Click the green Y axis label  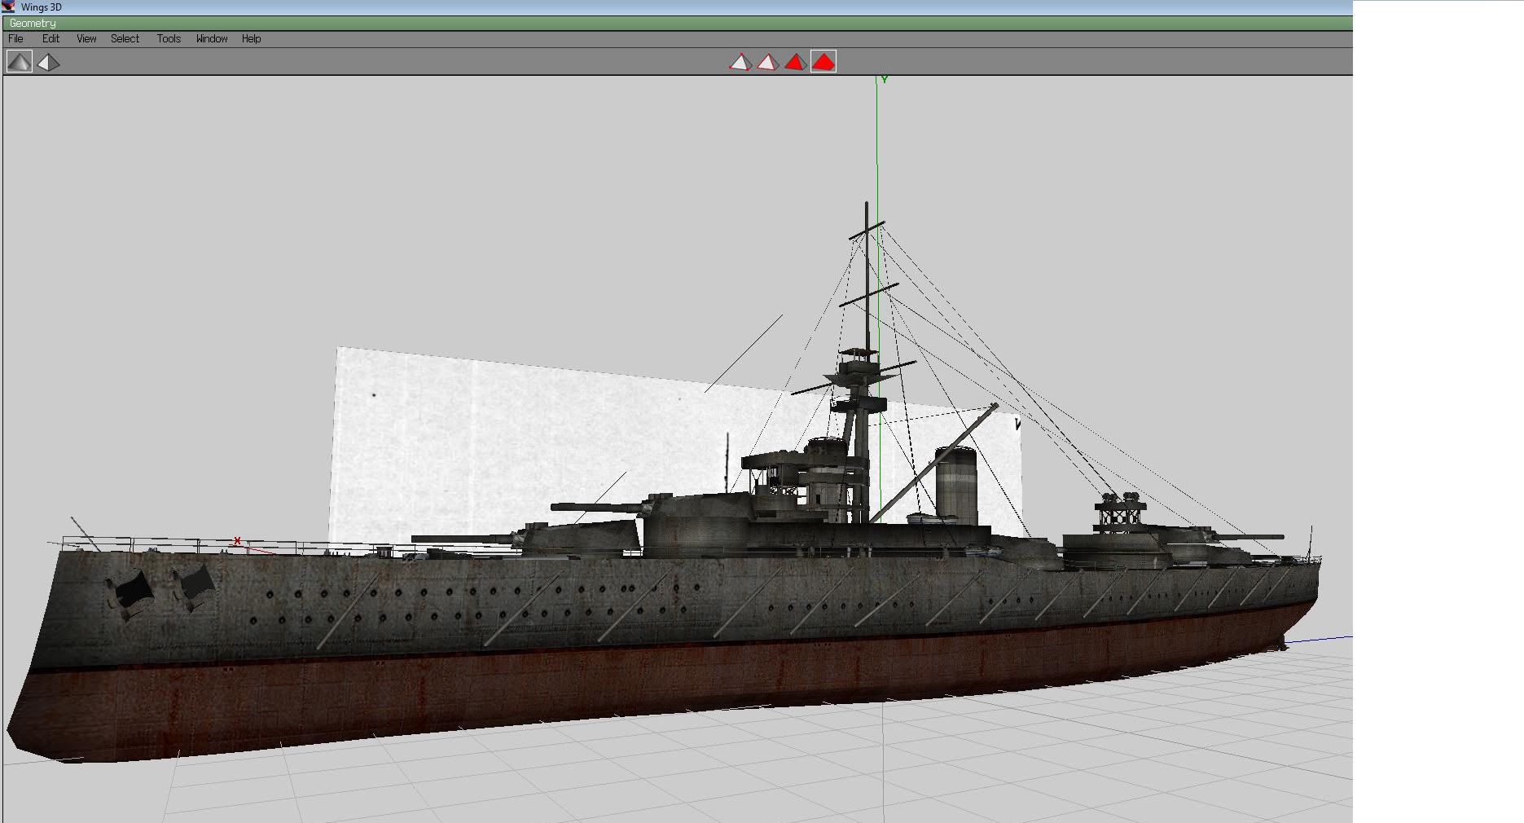point(884,80)
